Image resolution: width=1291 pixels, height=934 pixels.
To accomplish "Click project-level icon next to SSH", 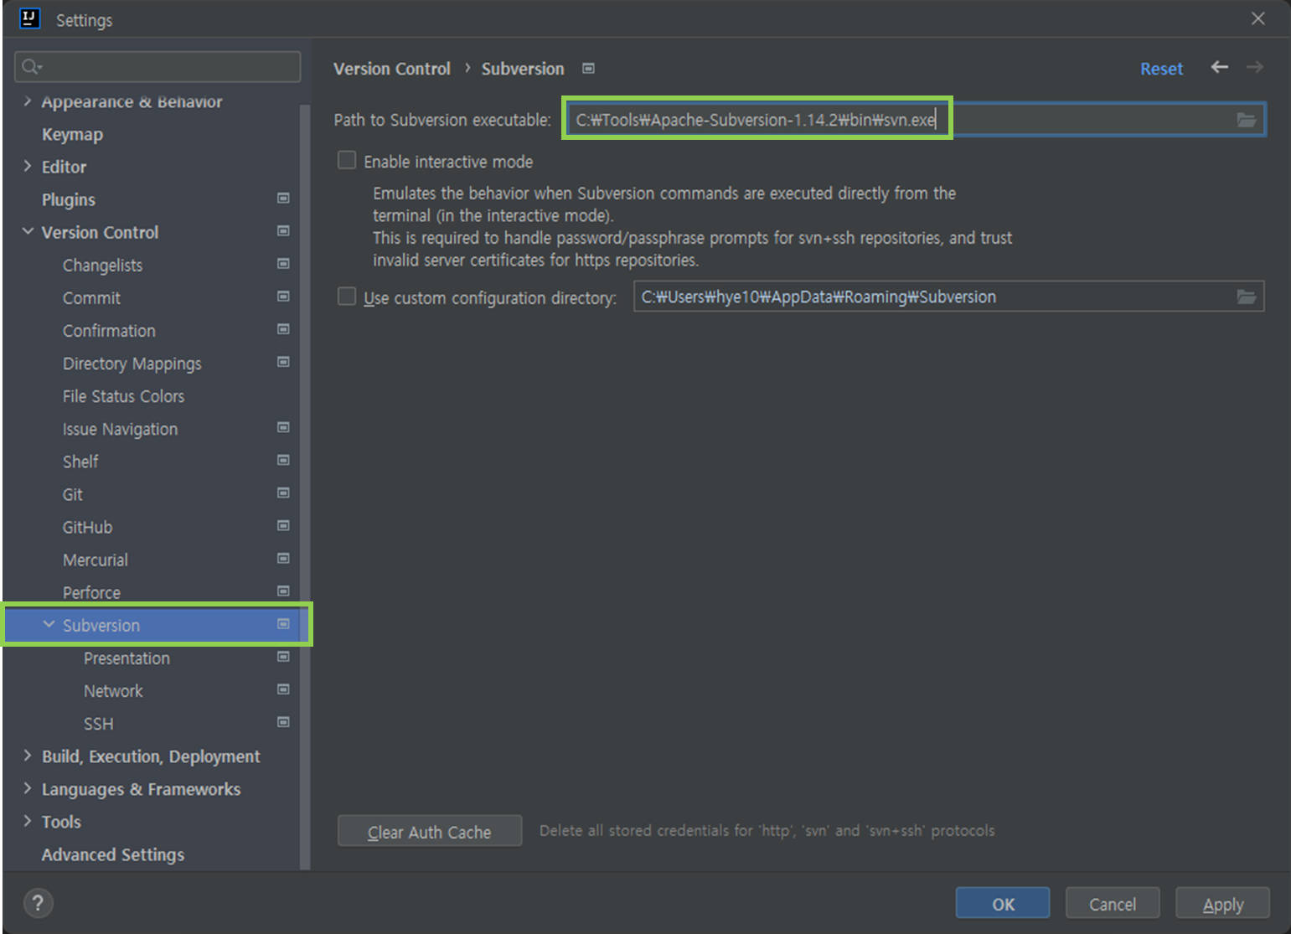I will (x=283, y=722).
